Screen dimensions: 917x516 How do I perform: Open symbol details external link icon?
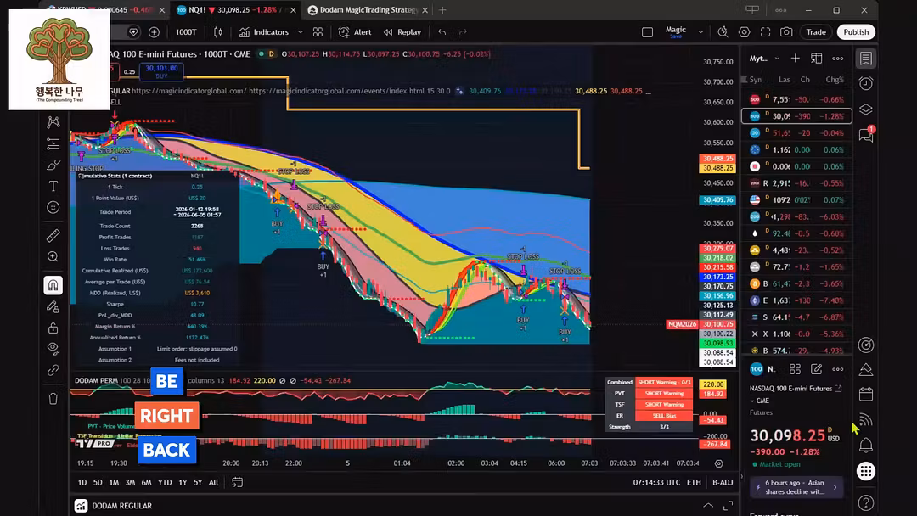coord(838,388)
